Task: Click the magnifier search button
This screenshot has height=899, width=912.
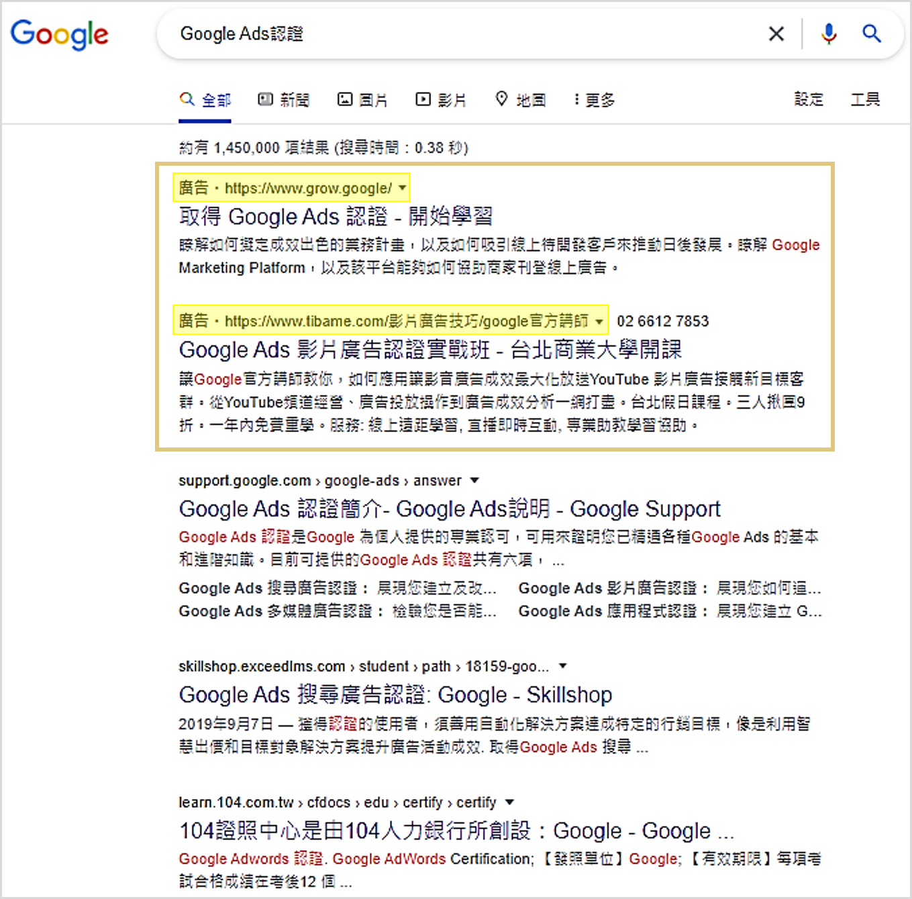Action: point(872,33)
